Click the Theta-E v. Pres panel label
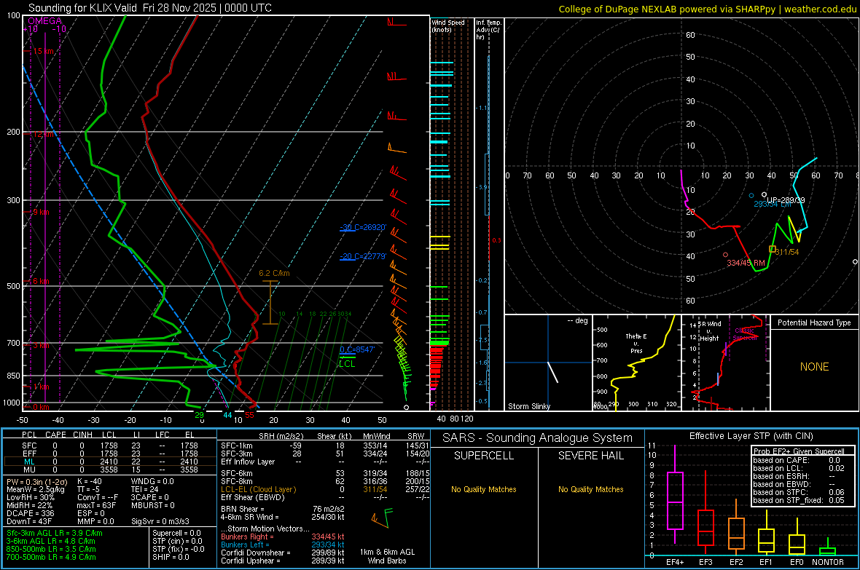Image resolution: width=860 pixels, height=570 pixels. (636, 343)
